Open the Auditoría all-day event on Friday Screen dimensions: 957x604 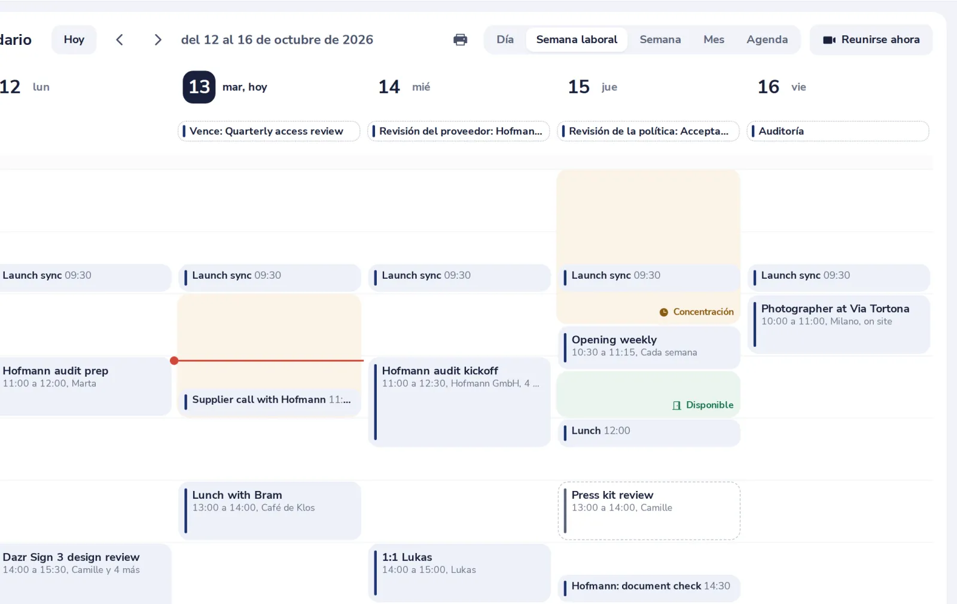coord(838,131)
